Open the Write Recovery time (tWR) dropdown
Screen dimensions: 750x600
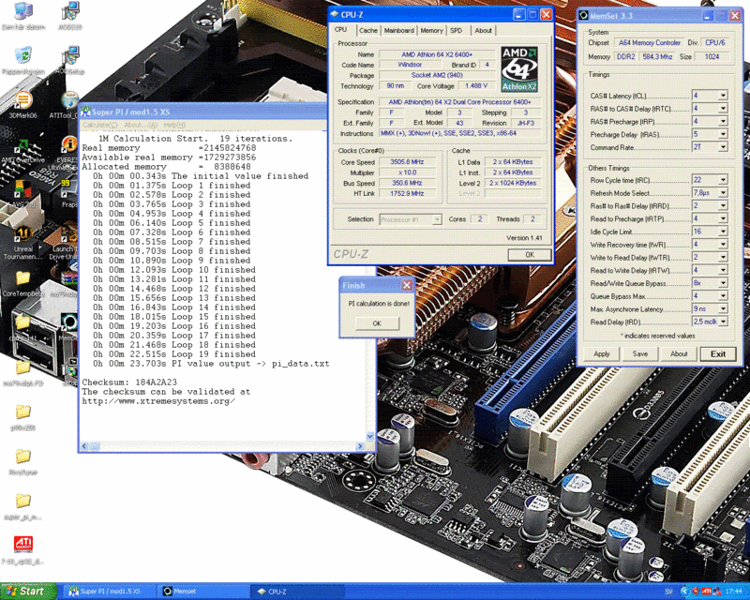pyautogui.click(x=723, y=244)
